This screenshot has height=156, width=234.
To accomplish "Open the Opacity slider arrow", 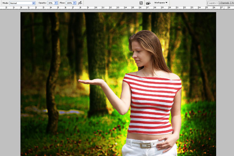I will 56,3.
